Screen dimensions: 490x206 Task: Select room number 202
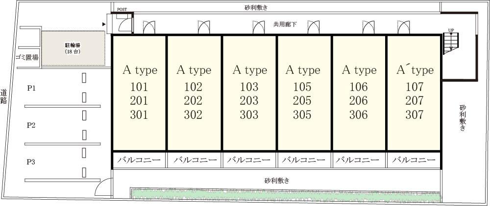point(194,101)
